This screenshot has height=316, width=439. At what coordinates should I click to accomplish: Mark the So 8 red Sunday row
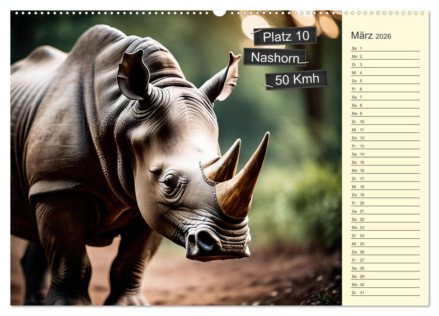(357, 104)
